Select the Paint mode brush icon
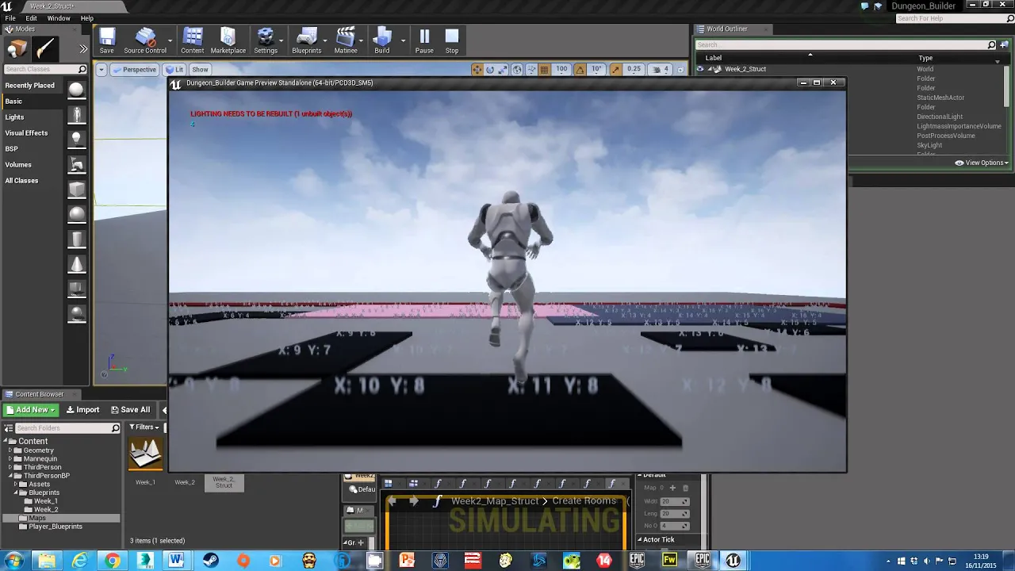This screenshot has height=571, width=1015. (45, 50)
